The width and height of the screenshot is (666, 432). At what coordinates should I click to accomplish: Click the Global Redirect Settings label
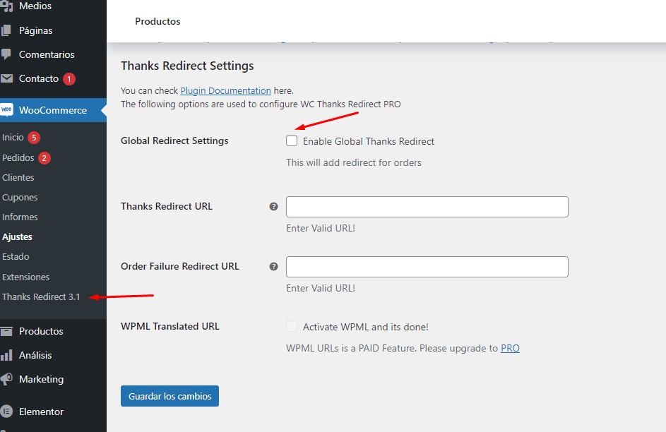pyautogui.click(x=174, y=140)
